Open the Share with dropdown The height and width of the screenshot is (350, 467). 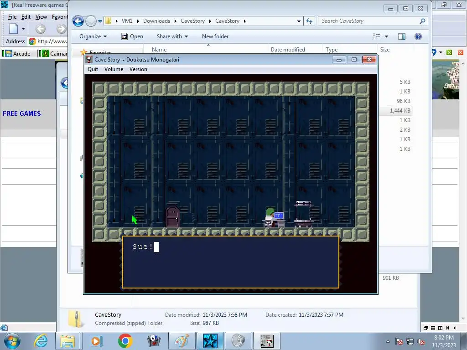click(x=172, y=36)
